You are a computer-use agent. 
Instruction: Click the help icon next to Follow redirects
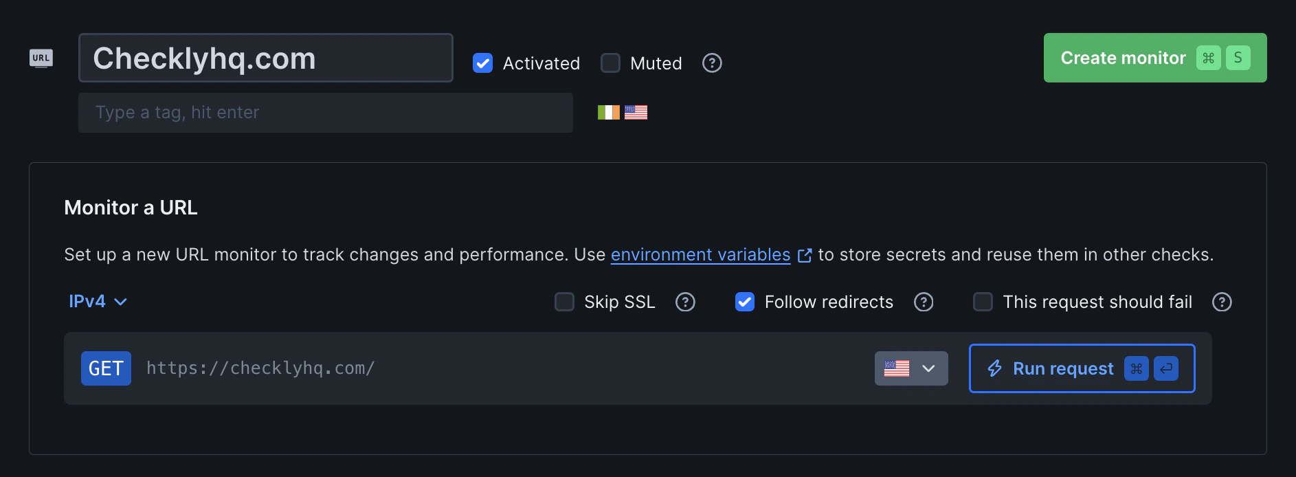924,302
